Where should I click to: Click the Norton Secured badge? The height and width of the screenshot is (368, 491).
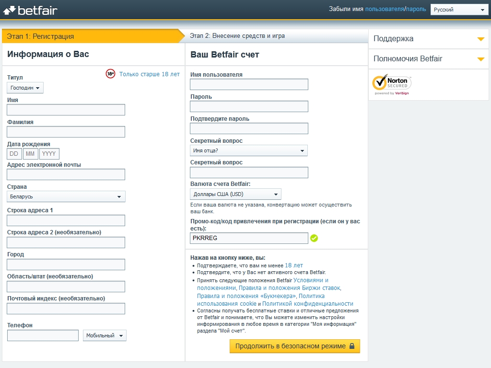pyautogui.click(x=392, y=84)
